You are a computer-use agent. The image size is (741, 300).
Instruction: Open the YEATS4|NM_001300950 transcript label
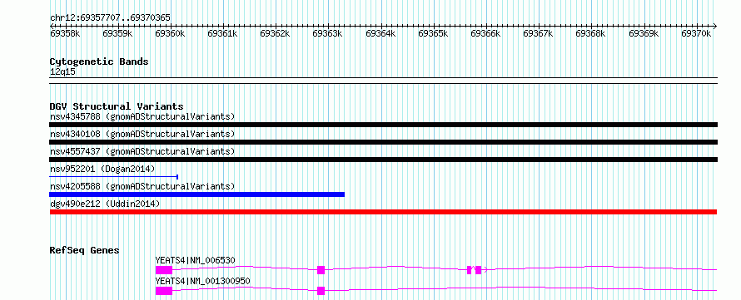(203, 281)
